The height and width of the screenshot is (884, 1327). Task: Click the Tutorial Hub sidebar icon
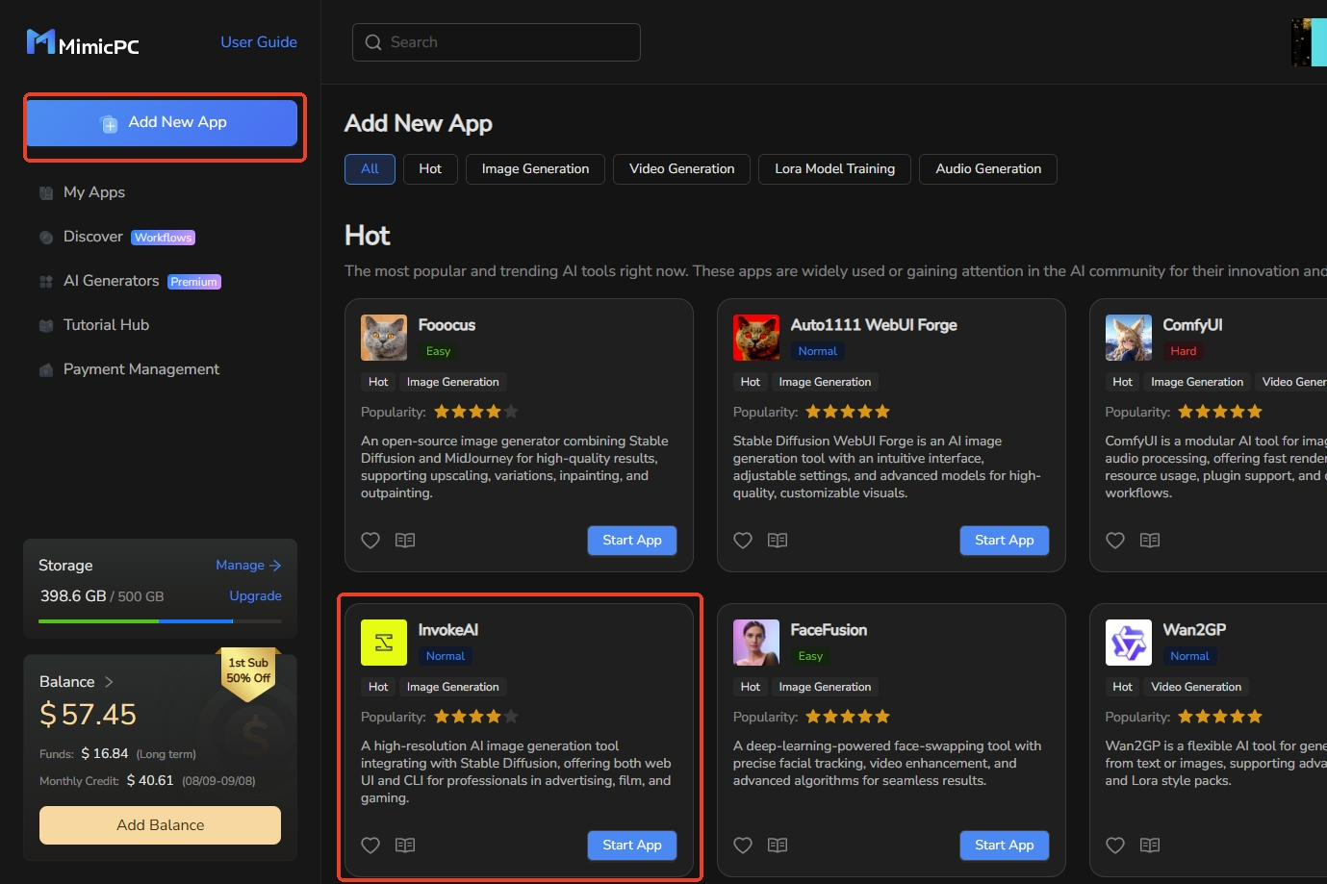[46, 326]
